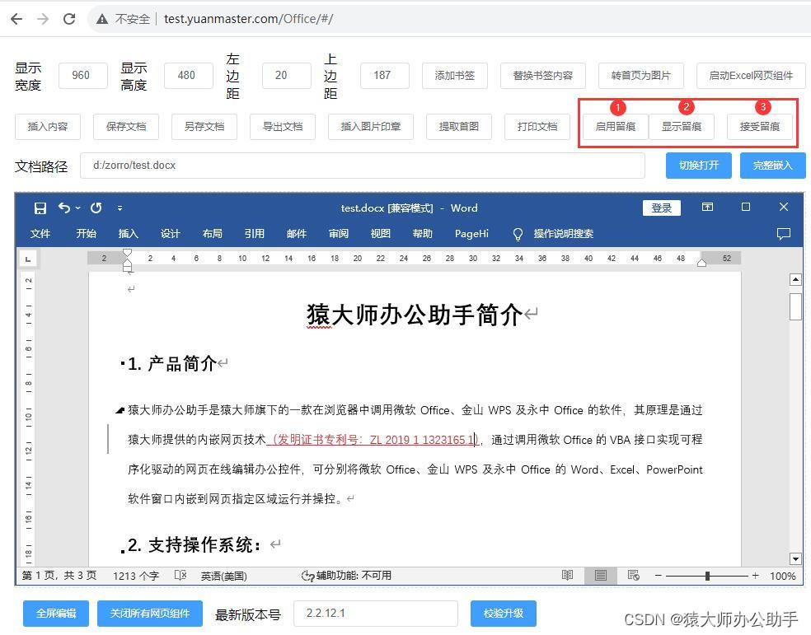Viewport: 811px width, 635px height.
Task: Open the 插入 ribbon tab
Action: coord(129,234)
